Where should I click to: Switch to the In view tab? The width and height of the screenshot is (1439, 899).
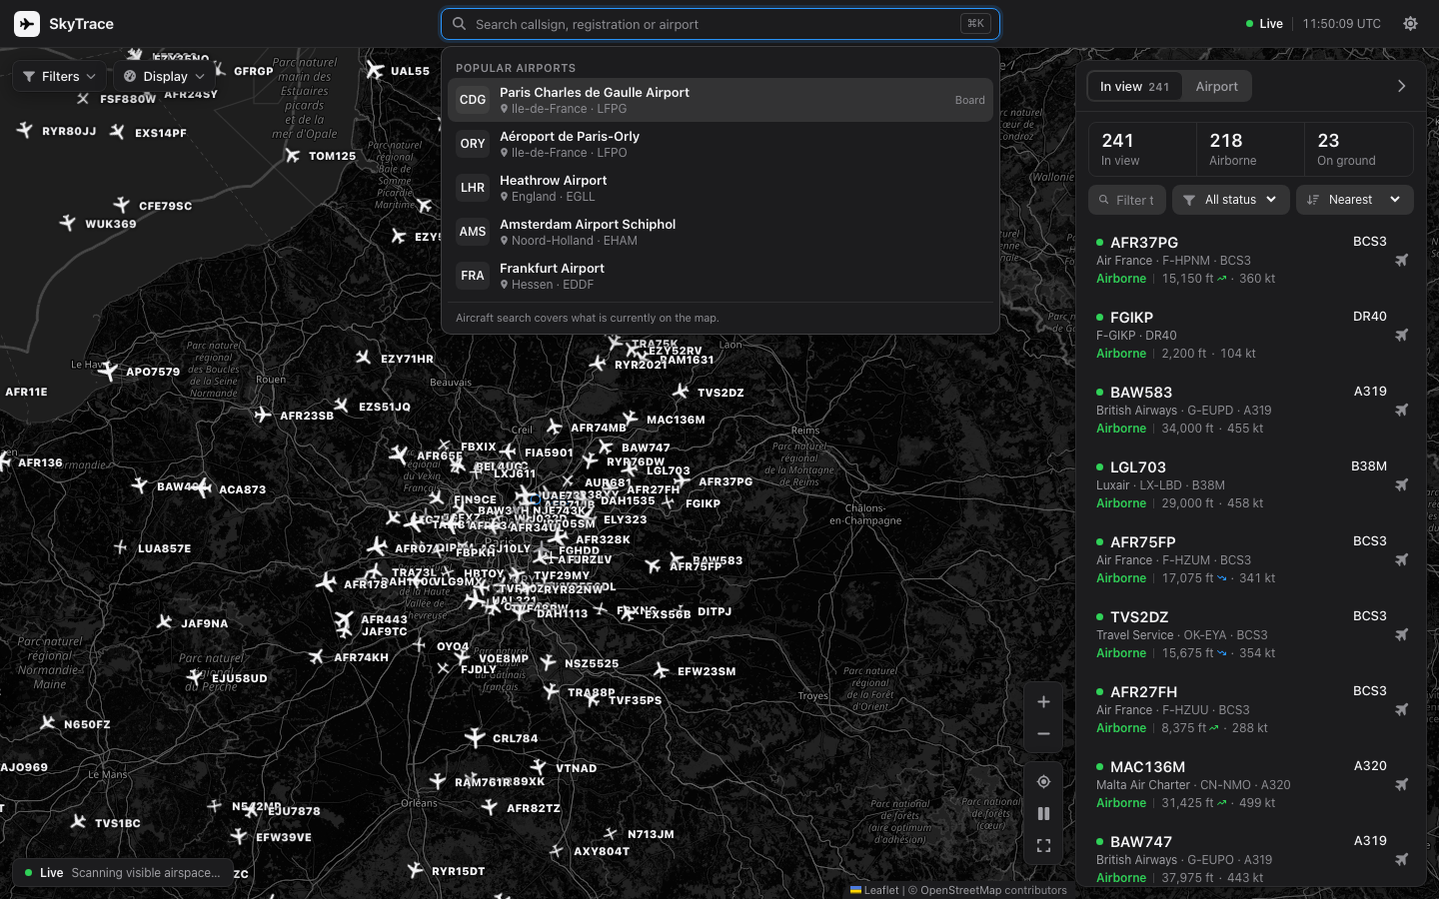pos(1134,87)
